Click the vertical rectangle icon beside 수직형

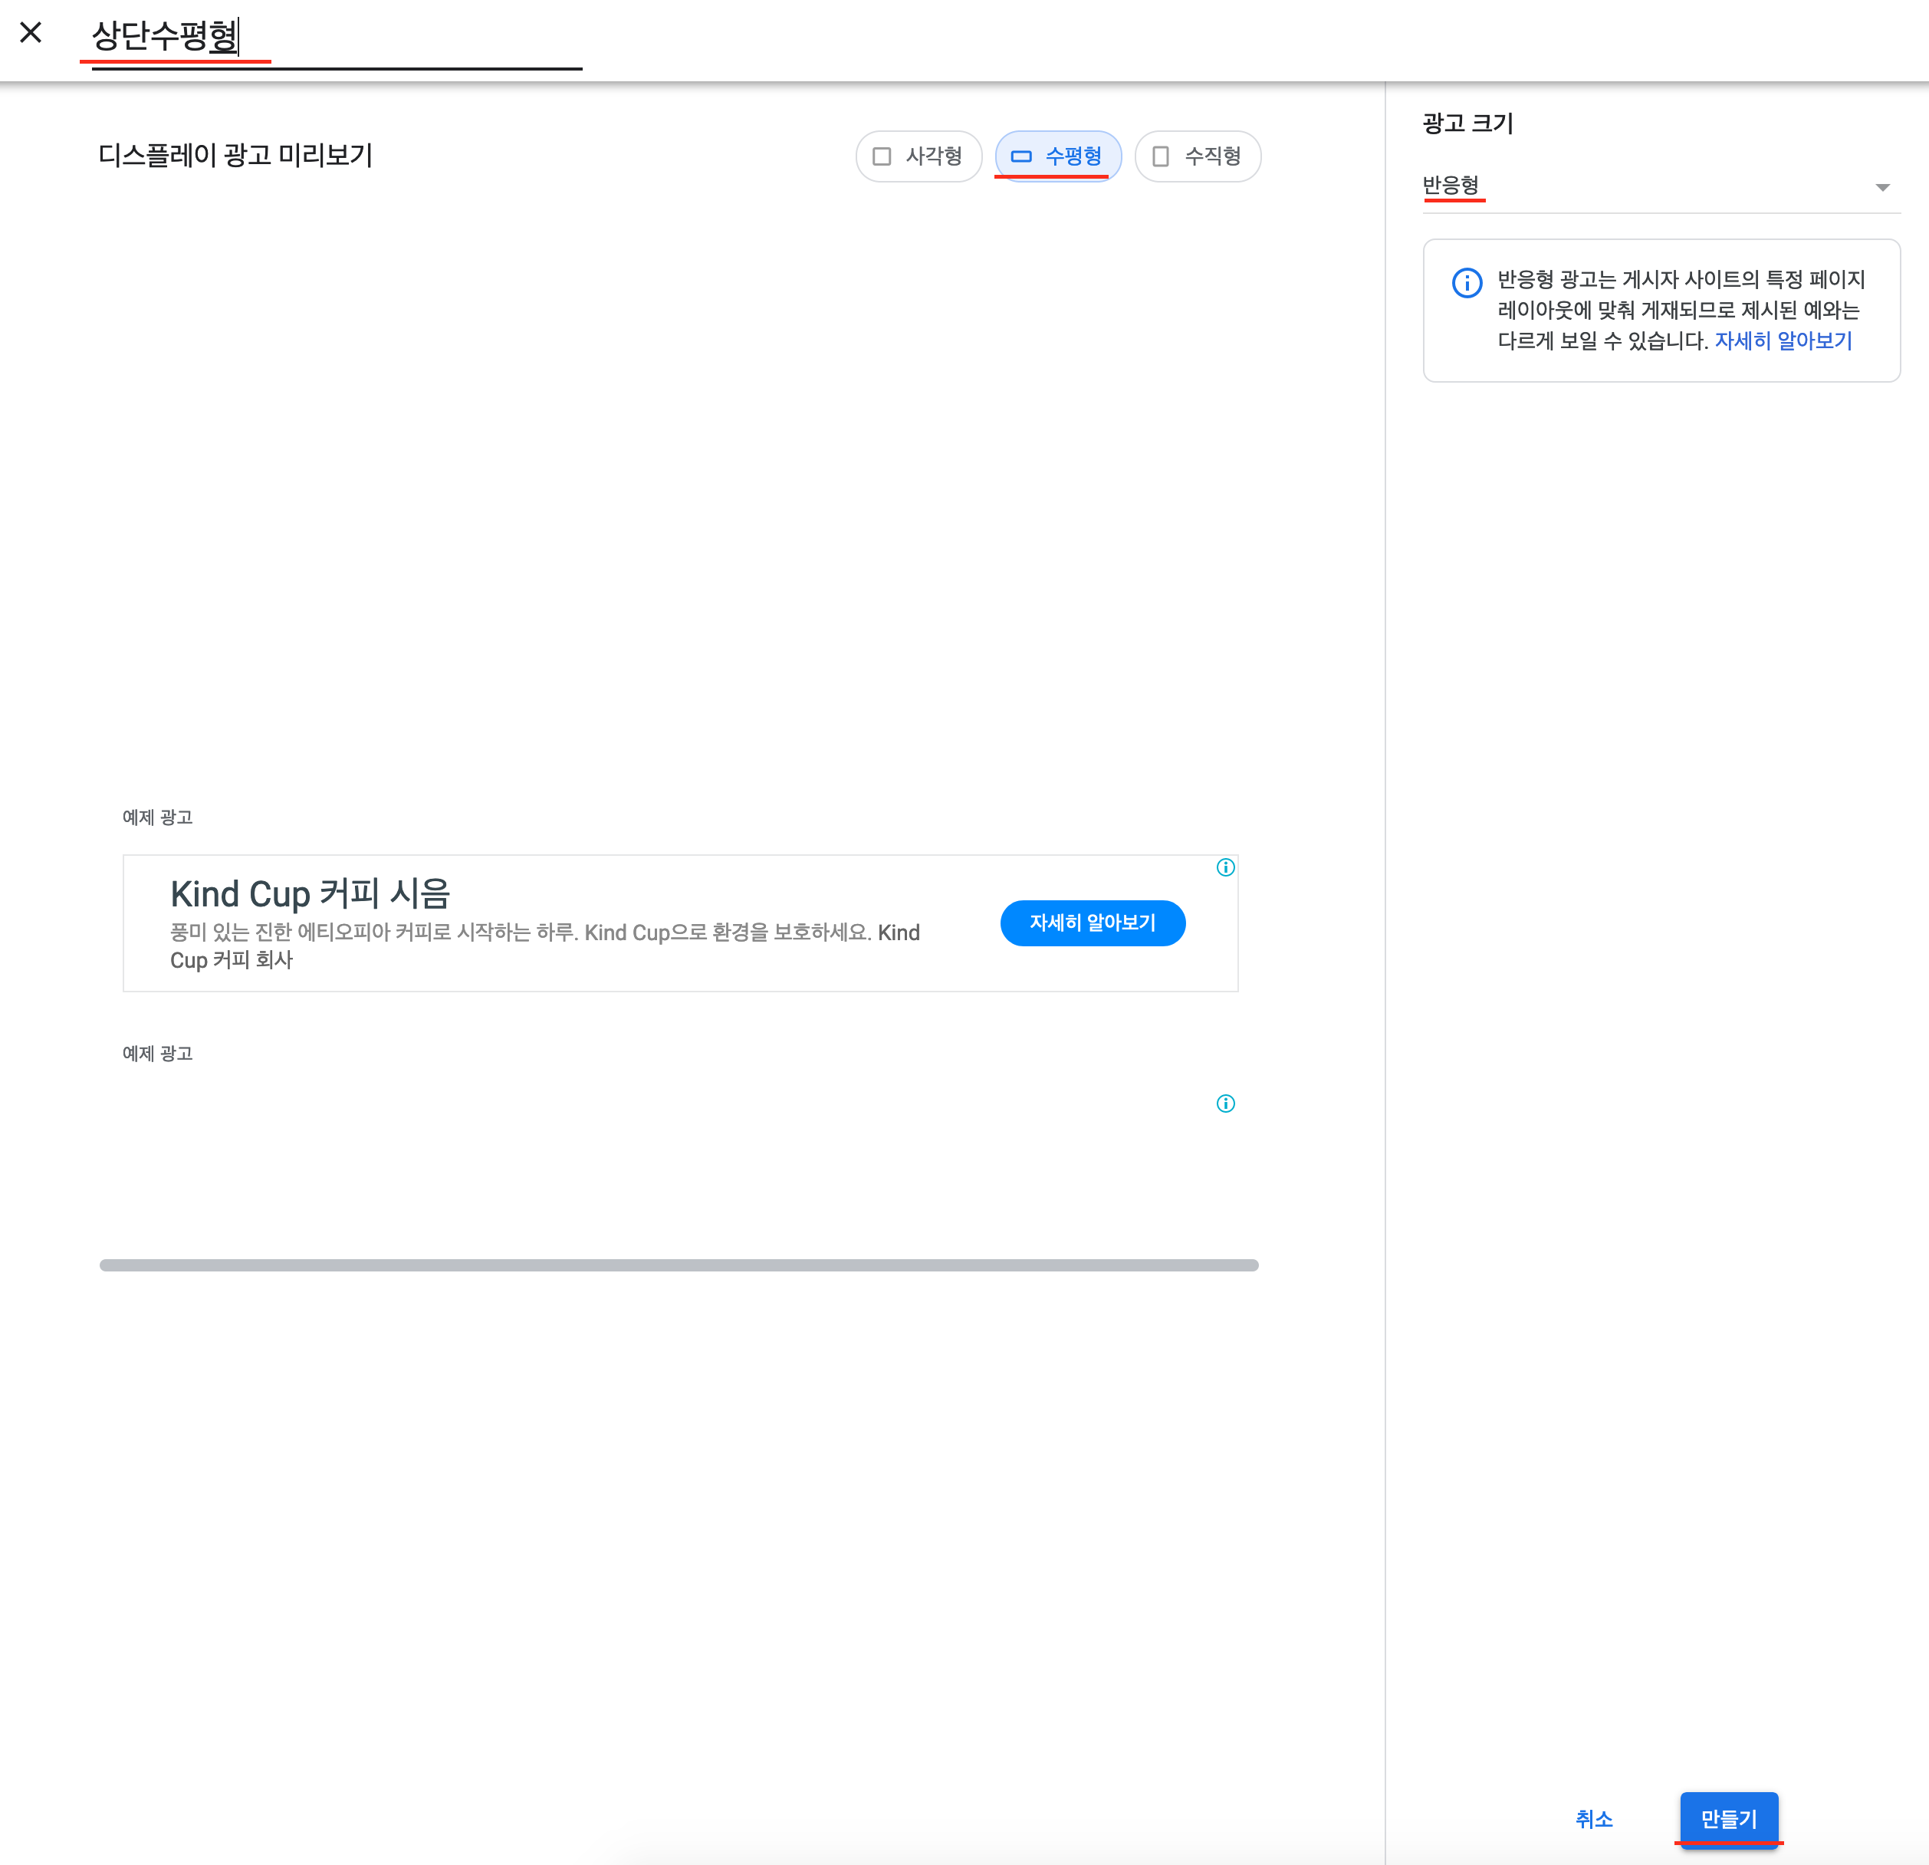(x=1160, y=156)
